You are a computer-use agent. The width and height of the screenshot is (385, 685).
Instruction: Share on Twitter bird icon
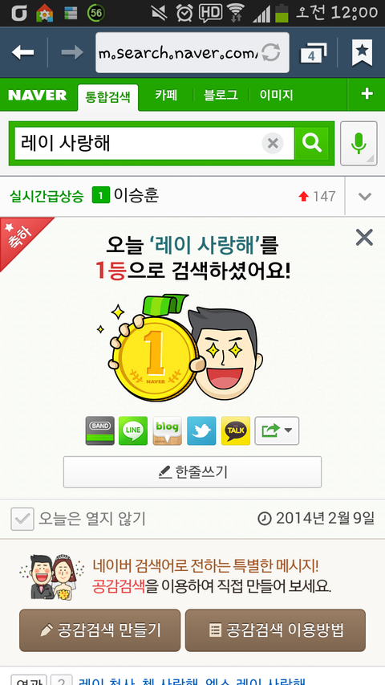(x=201, y=430)
